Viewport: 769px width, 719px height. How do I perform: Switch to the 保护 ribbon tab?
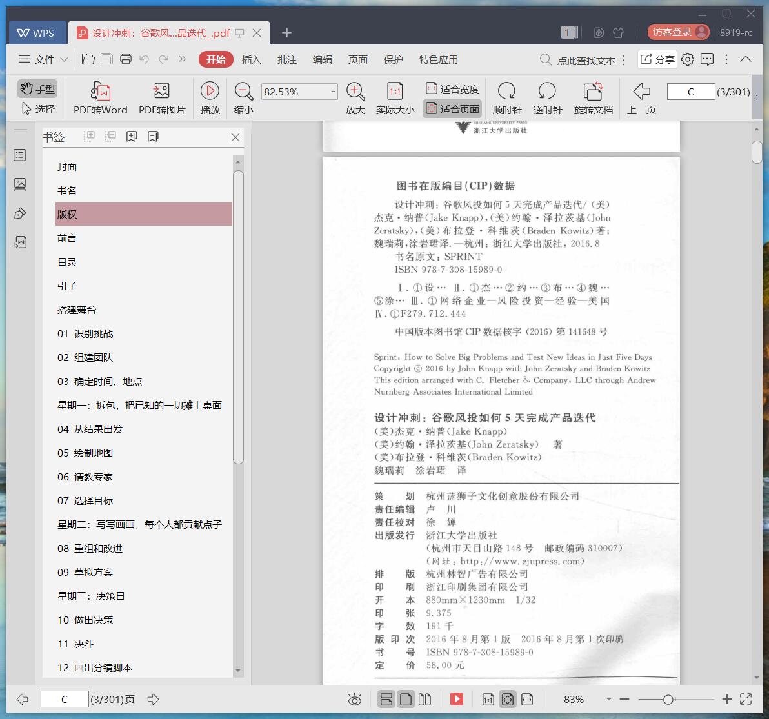(394, 59)
